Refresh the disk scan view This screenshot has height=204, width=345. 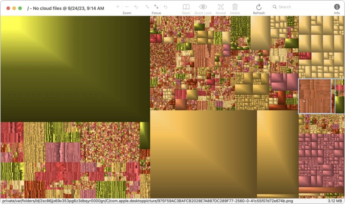(x=259, y=7)
